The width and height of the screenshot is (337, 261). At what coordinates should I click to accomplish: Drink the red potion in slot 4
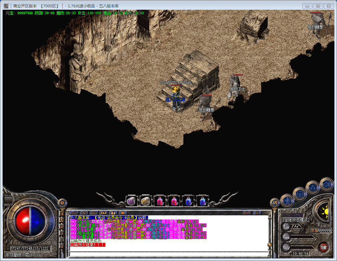pos(174,201)
